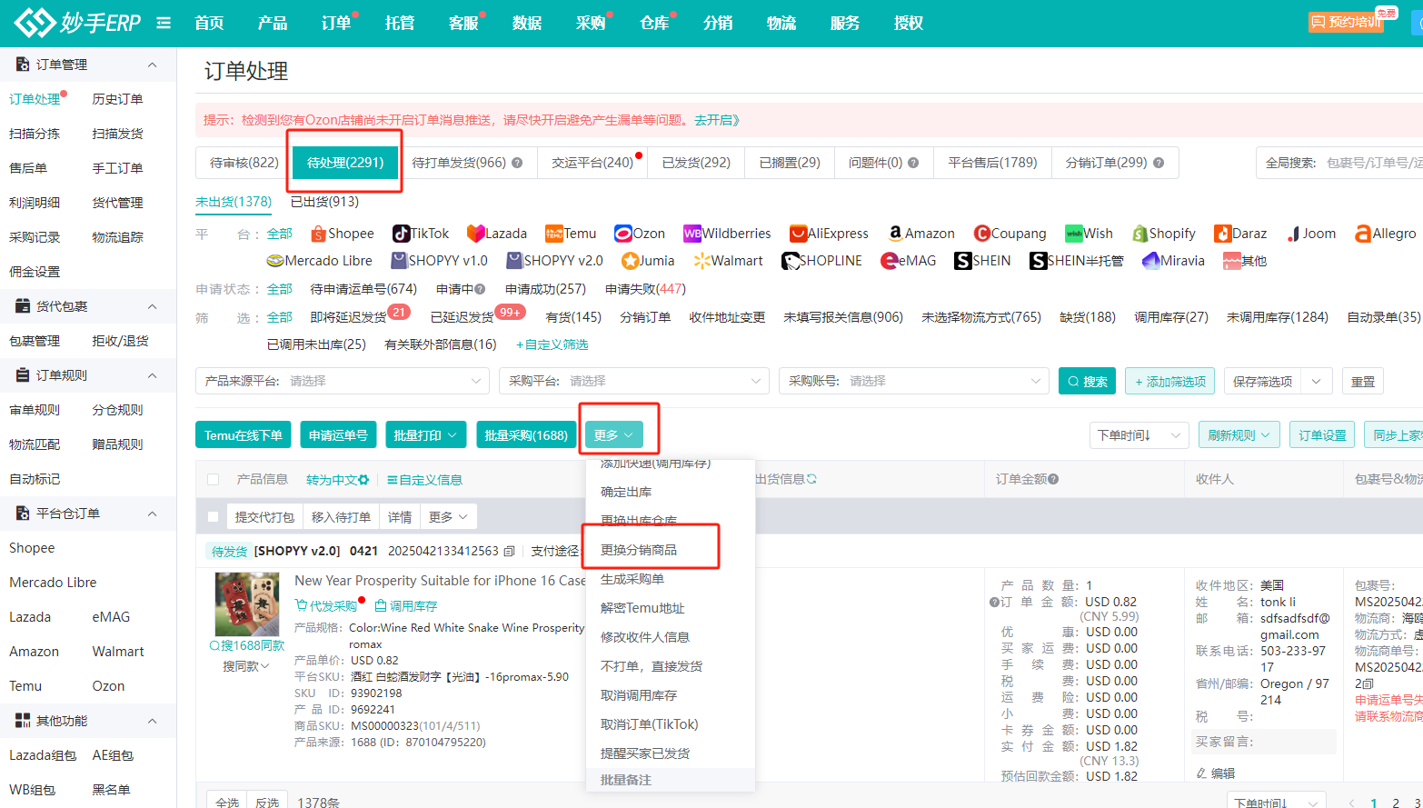Tick the checkbox beside 提交代打包 row
Image resolution: width=1423 pixels, height=808 pixels.
click(213, 517)
